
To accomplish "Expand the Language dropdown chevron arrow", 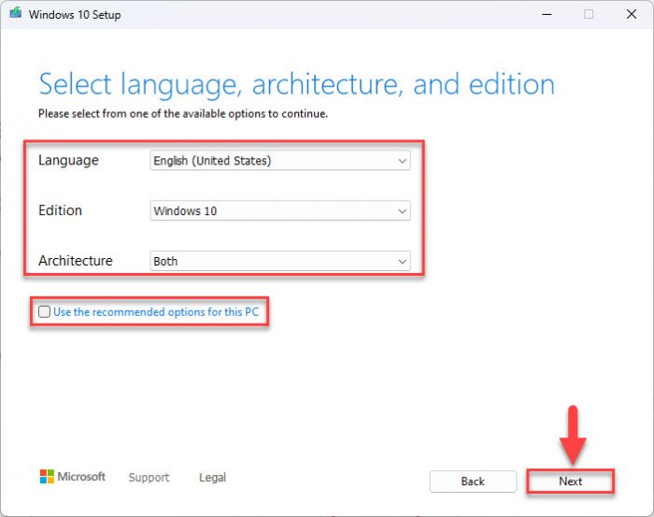I will click(402, 161).
